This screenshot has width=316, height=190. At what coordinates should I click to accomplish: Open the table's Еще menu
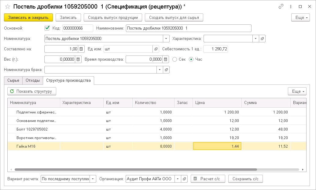tap(297, 91)
